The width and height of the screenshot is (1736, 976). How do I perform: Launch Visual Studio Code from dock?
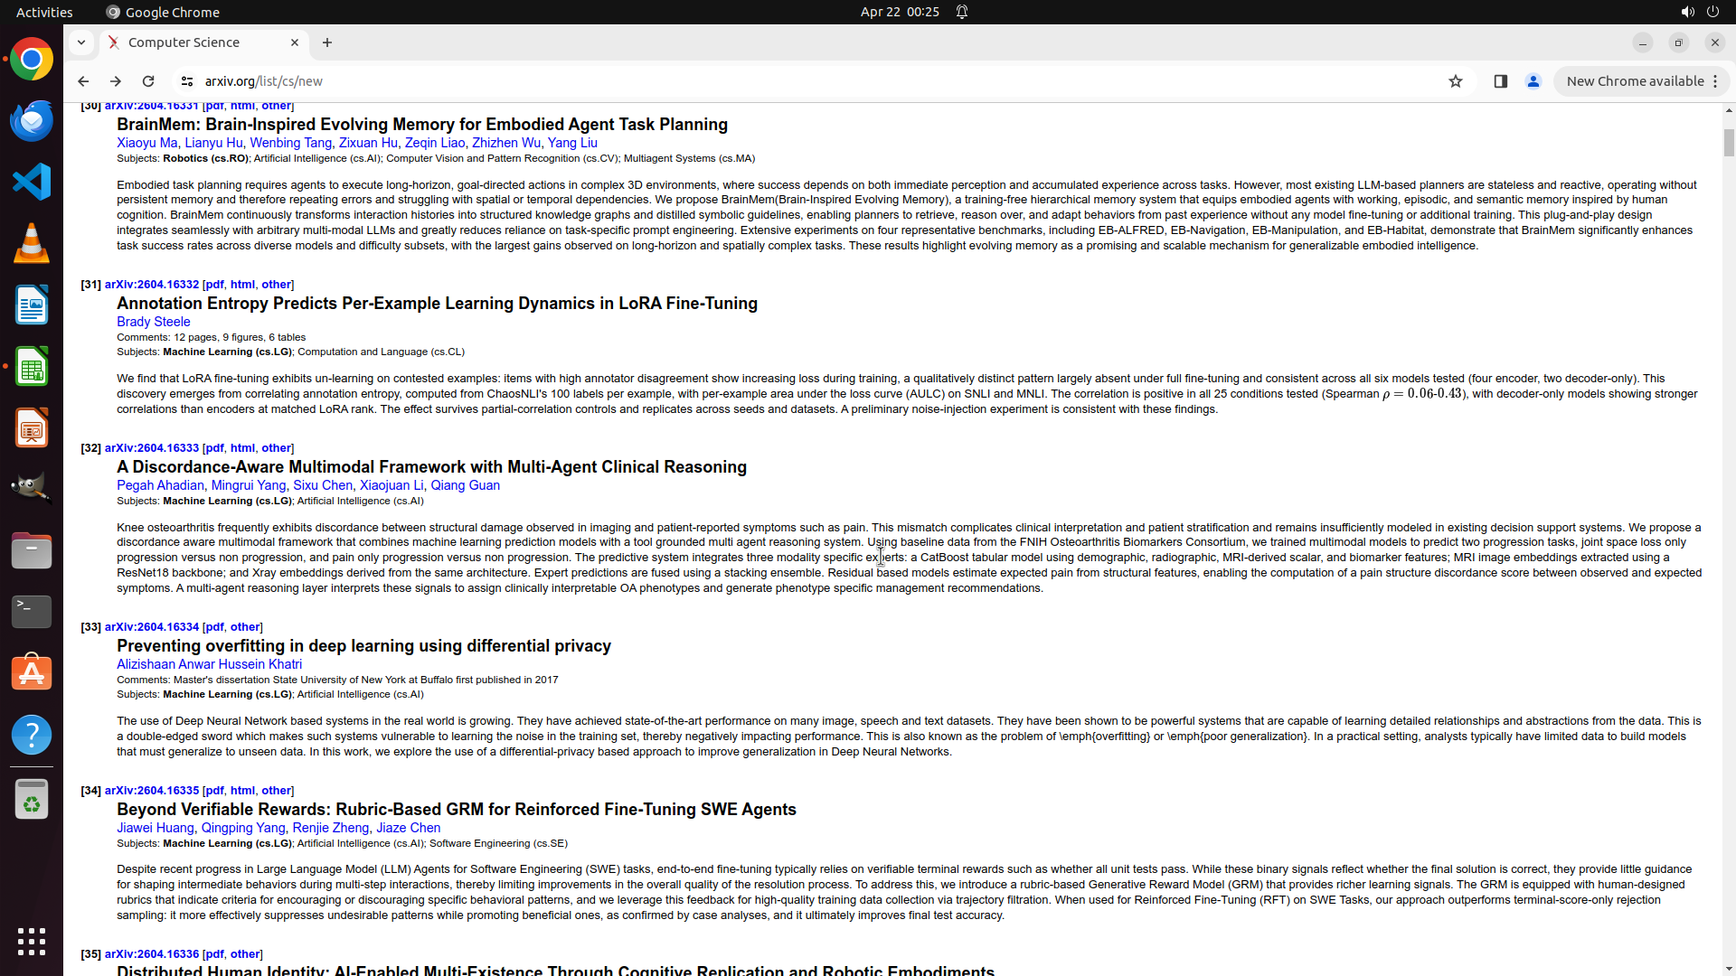(x=32, y=183)
